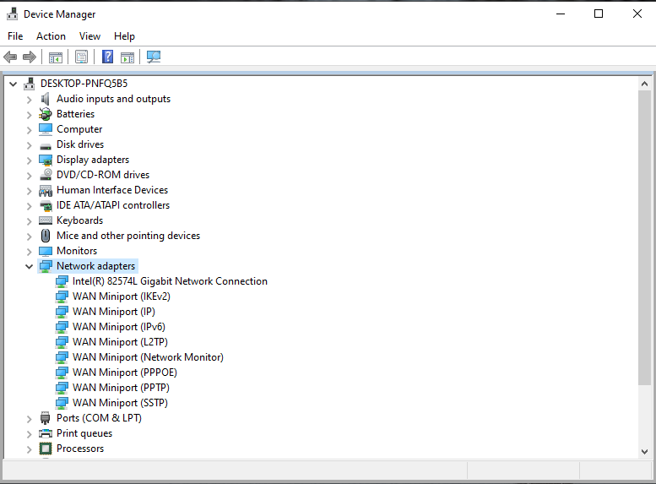Select WAN Miniport (IPv6) device
This screenshot has height=484, width=656.
tap(119, 327)
